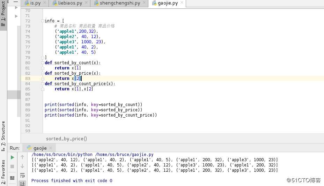
Task: Click /home/ss/bruce/gaojie.py path in console
Action: tap(124, 154)
